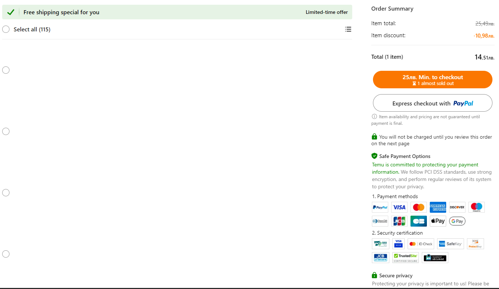499x289 pixels.
Task: Toggle the Select all (115) radio button
Action: [6, 29]
